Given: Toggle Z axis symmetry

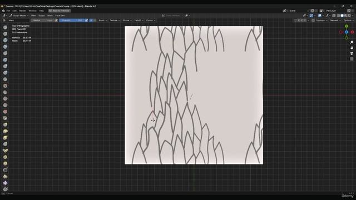Looking at the screenshot, I should [x=305, y=21].
